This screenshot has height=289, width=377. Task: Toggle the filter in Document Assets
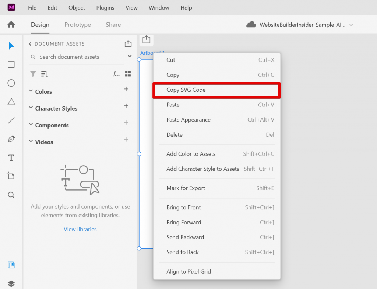pos(33,74)
